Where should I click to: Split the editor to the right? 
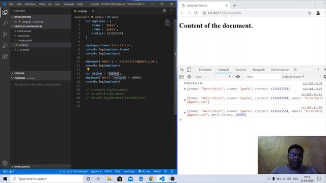click(164, 11)
